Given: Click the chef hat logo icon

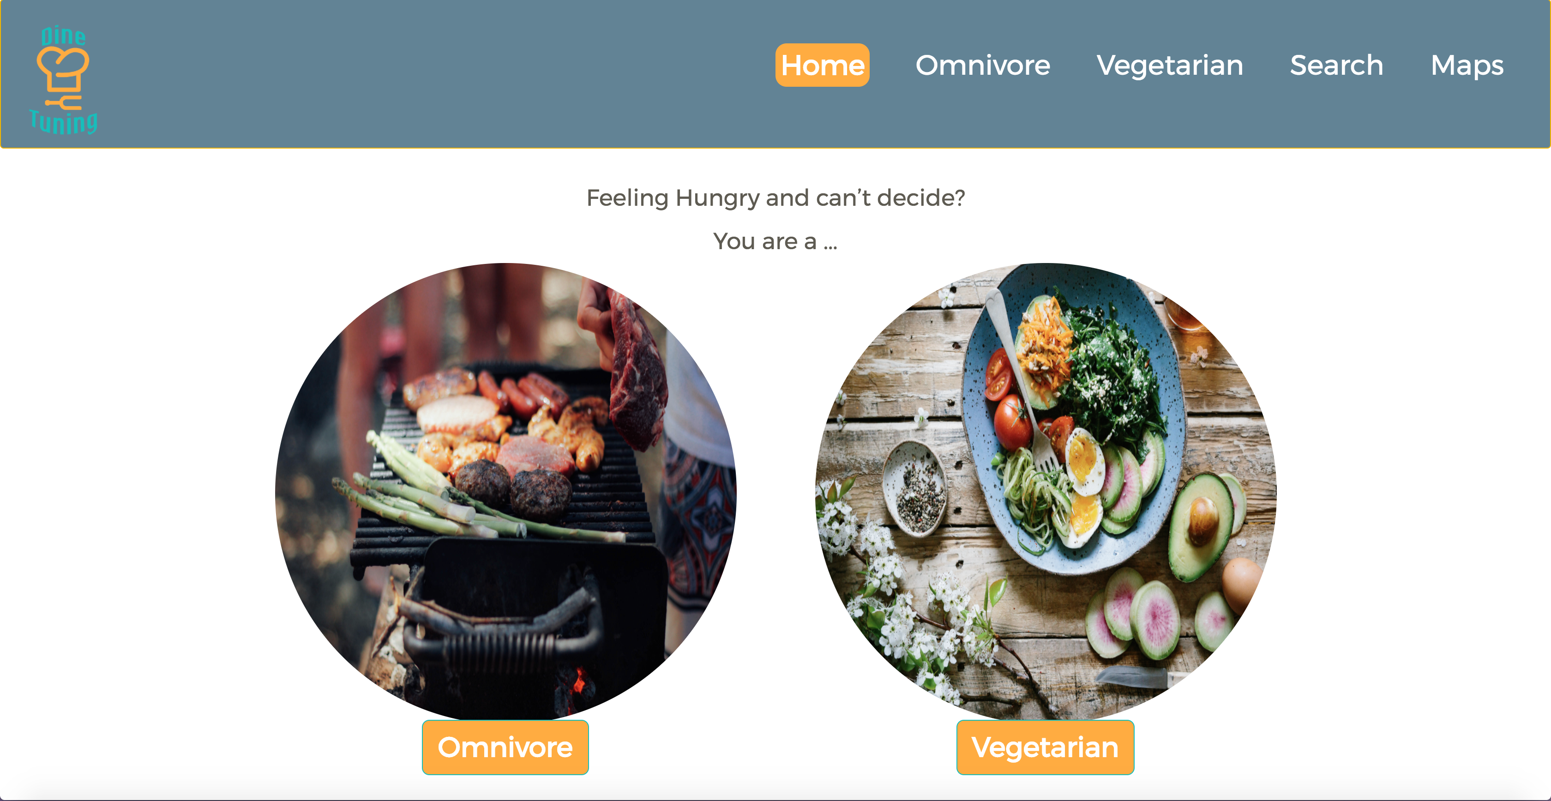Looking at the screenshot, I should pyautogui.click(x=63, y=79).
